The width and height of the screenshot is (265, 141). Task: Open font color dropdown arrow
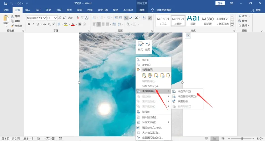point(76,24)
